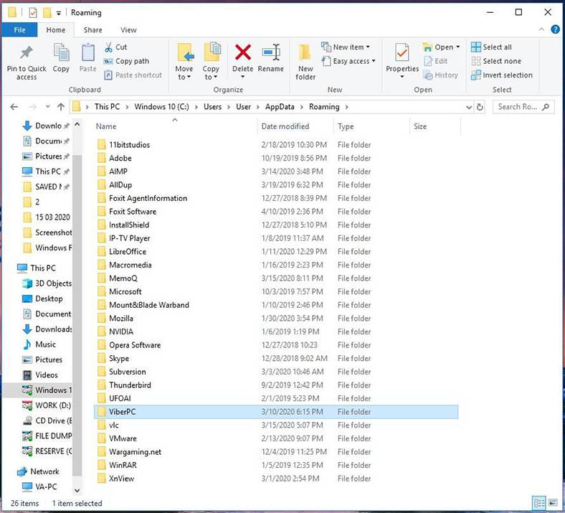
Task: Open the Customize Quick Access Toolbar dropdown
Action: pos(58,14)
